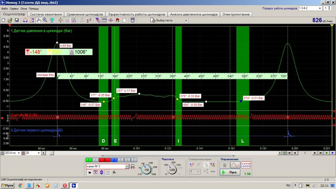
Task: Click the blue vertical double-arrow icon
Action: 102,172
